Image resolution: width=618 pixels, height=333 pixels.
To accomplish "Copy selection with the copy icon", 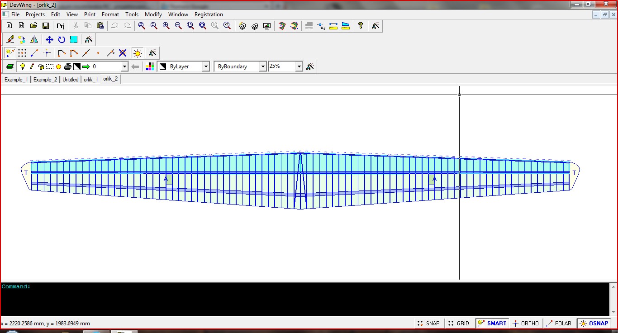I will [x=88, y=26].
